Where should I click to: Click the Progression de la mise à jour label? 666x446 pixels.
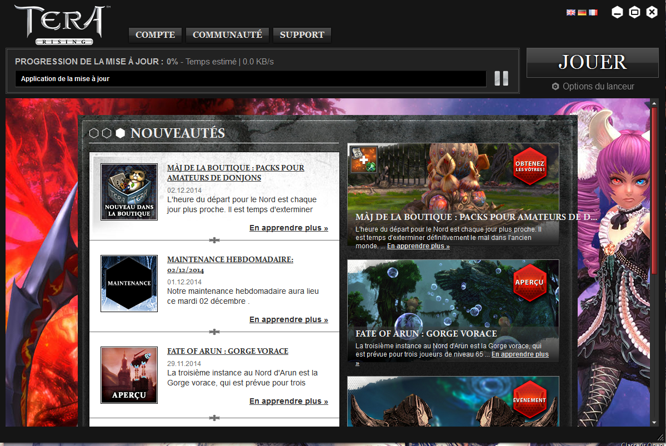coord(89,62)
